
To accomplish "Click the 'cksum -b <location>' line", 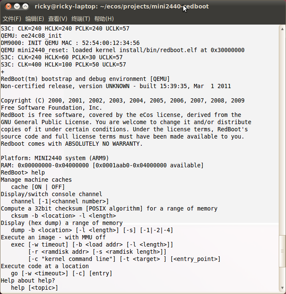I will [63, 216].
